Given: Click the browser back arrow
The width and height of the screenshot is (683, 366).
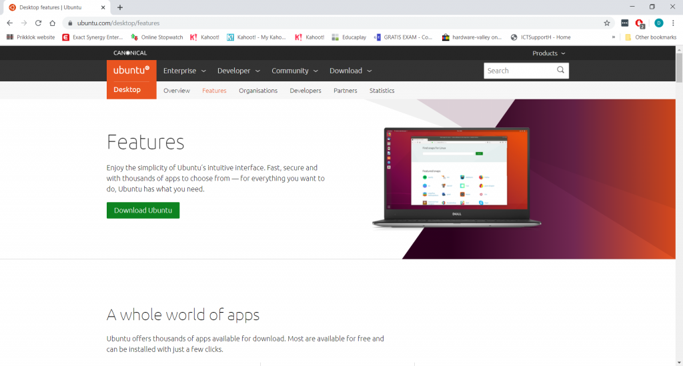Looking at the screenshot, I should click(x=9, y=23).
